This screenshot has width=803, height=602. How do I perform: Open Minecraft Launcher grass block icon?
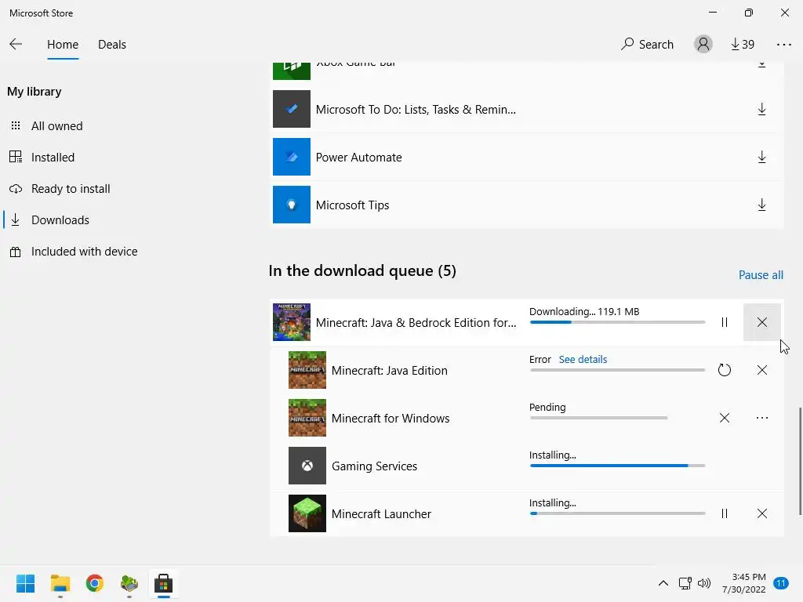pyautogui.click(x=307, y=513)
